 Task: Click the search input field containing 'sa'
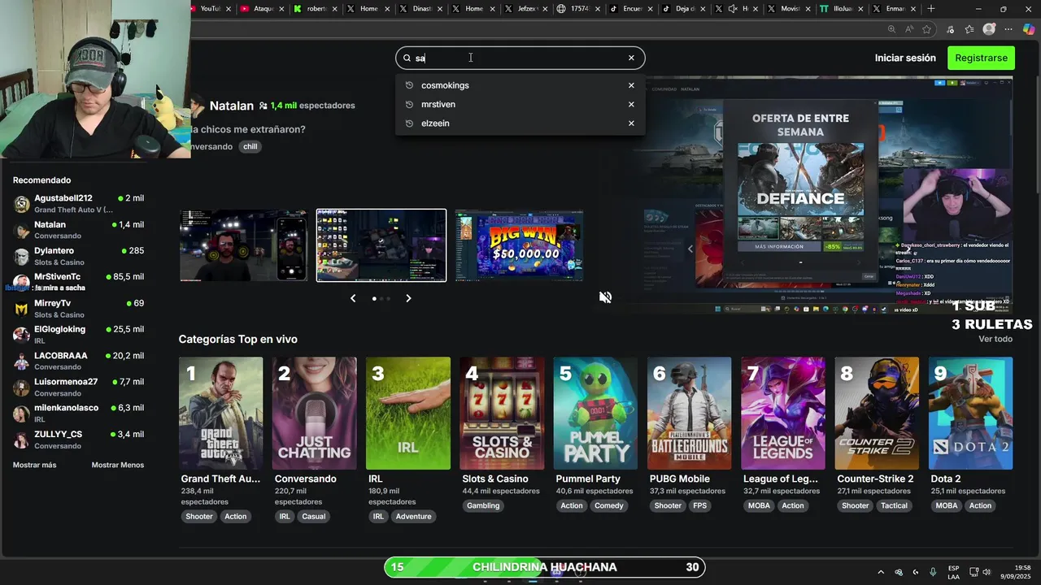tap(520, 58)
